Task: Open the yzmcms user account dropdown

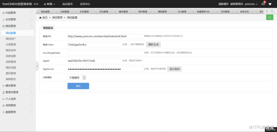Action: coord(251,4)
